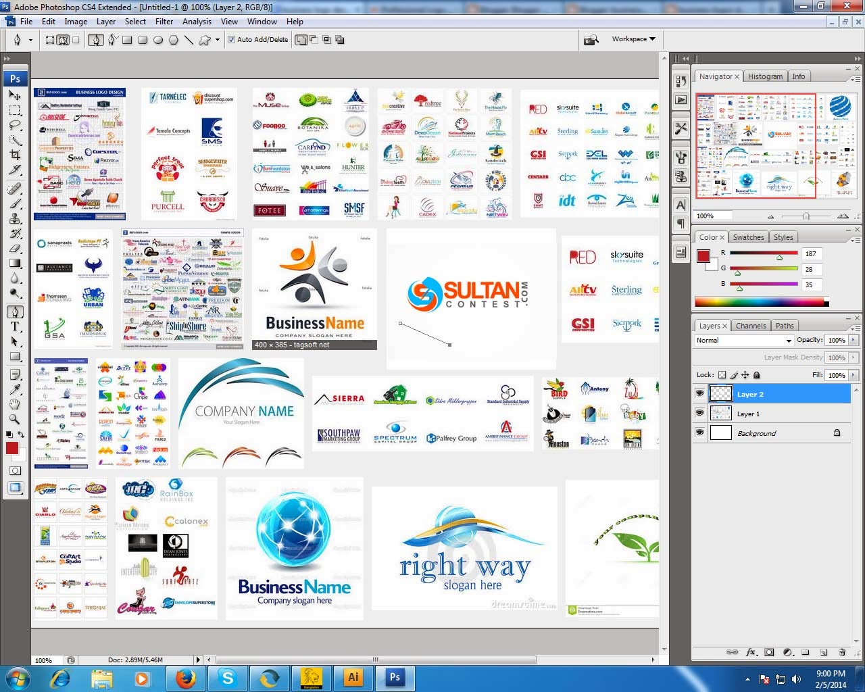Select the Move tool
This screenshot has height=692, width=865.
click(15, 95)
